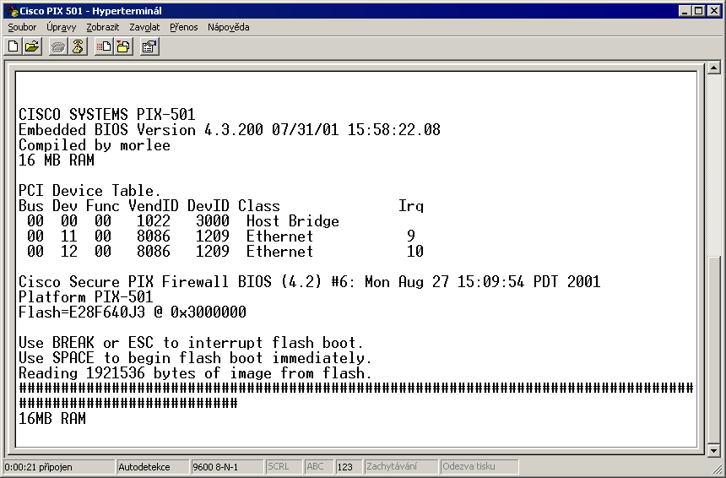Click the 'Embedded BIOS Version 4.3.200' line
Image resolution: width=726 pixels, height=478 pixels.
(230, 130)
